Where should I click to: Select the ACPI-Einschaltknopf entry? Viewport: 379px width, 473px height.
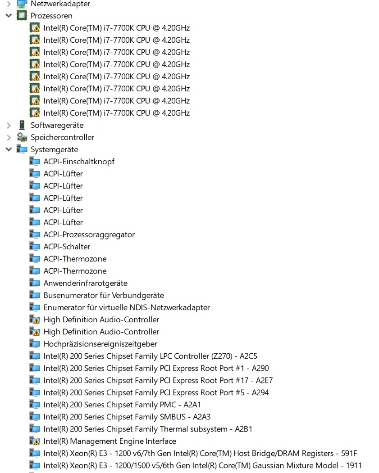(79, 162)
